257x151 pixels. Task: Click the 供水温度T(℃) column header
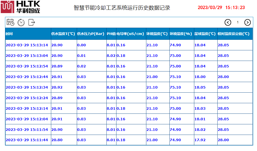tap(63, 34)
